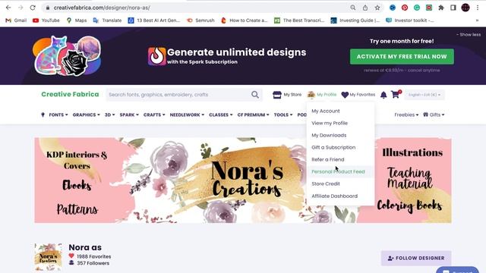
Task: Expand the Crafts menu
Action: pyautogui.click(x=154, y=115)
